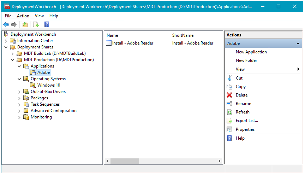Click New Application in Actions pane
The image size is (305, 175).
[251, 52]
